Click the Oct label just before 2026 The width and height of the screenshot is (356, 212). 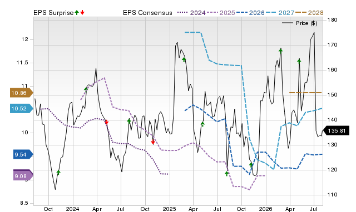coord(241,209)
